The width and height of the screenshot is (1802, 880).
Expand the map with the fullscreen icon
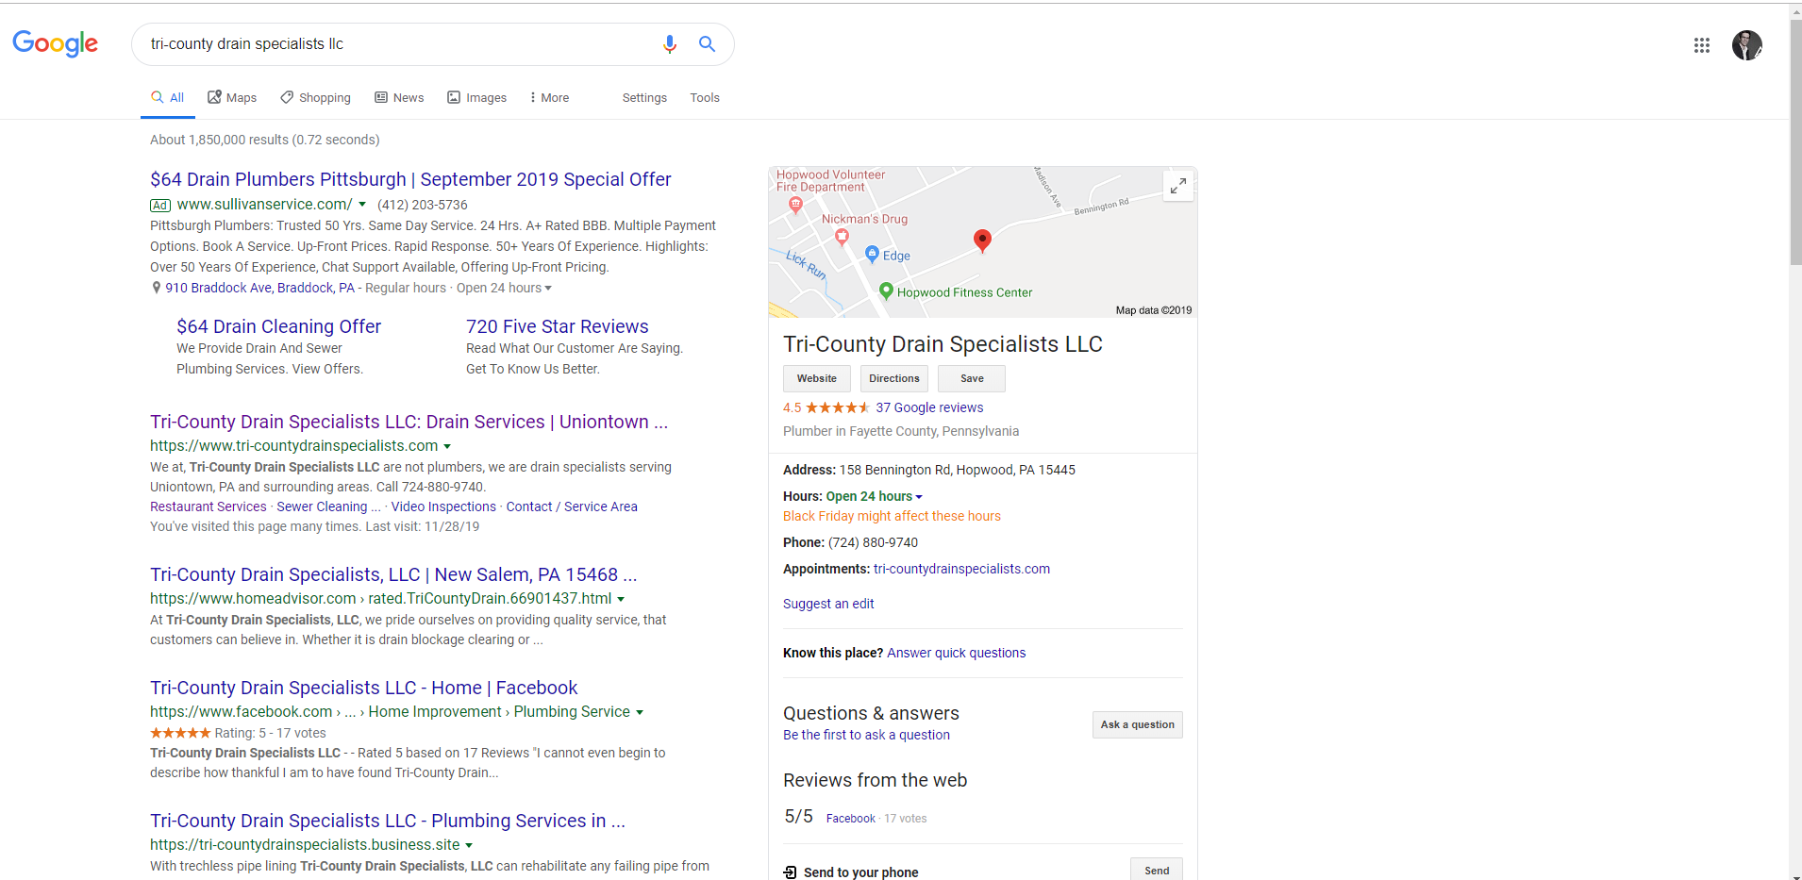tap(1178, 186)
